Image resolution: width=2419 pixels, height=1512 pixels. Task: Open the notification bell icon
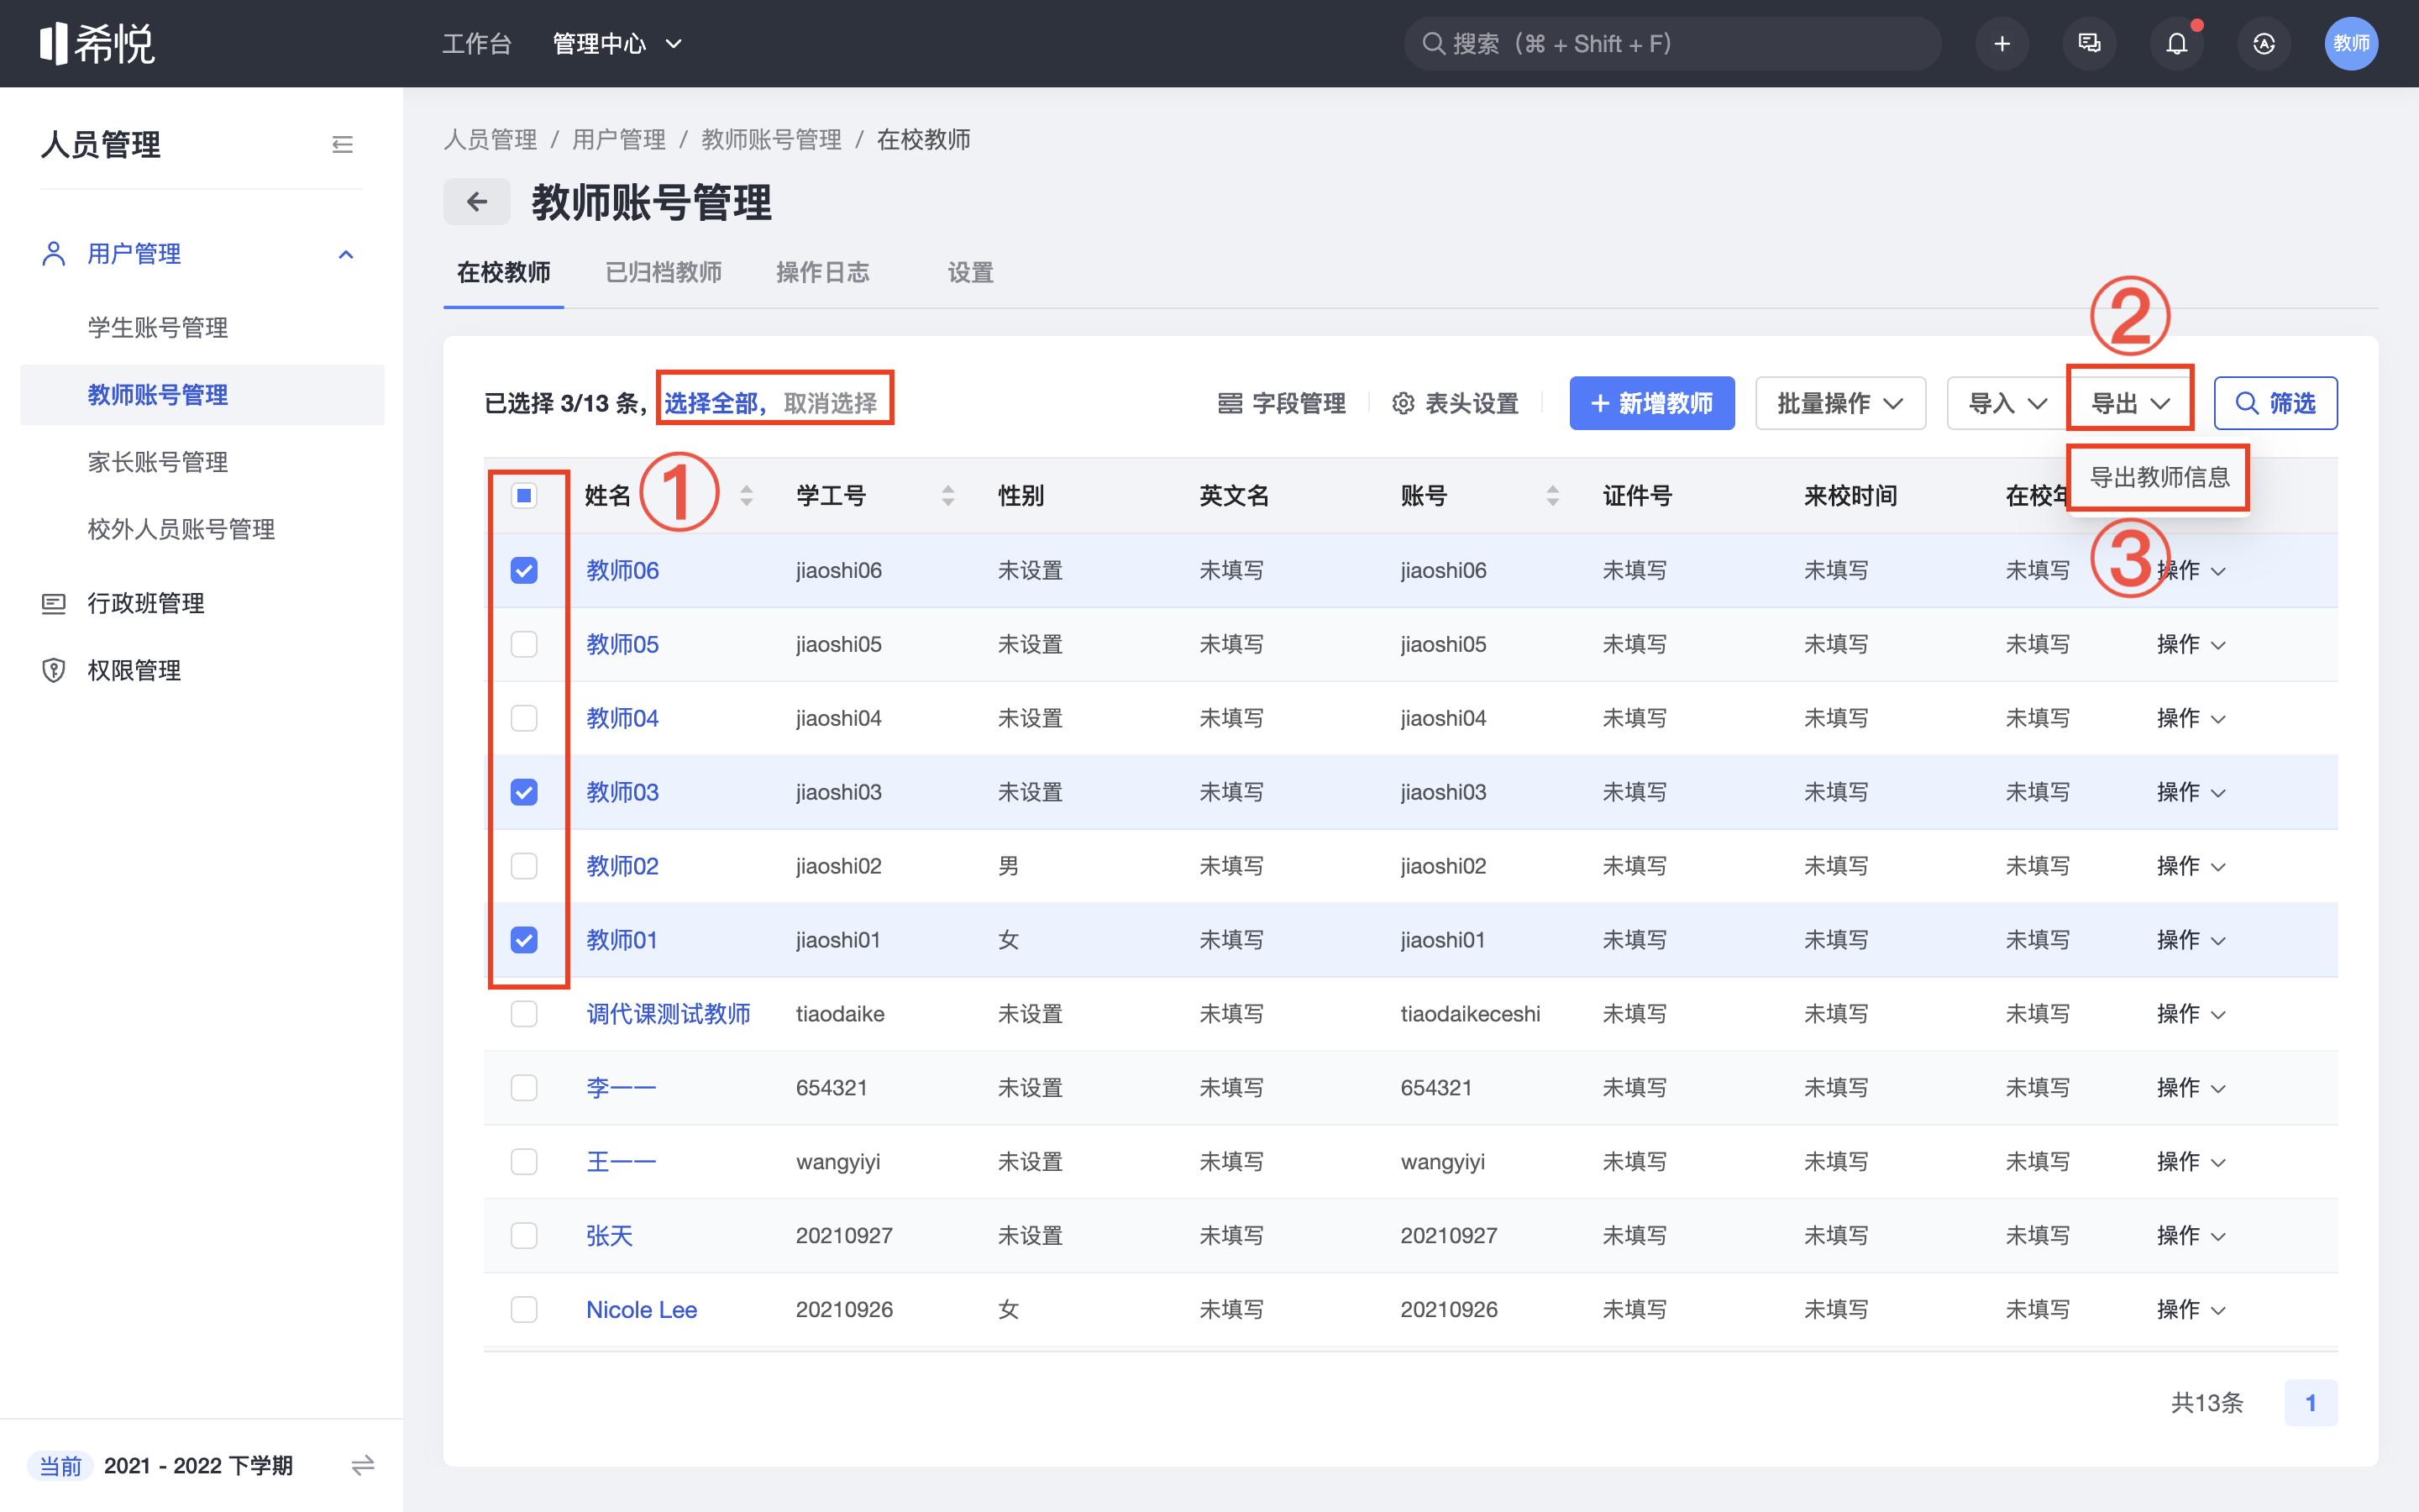coord(2176,44)
